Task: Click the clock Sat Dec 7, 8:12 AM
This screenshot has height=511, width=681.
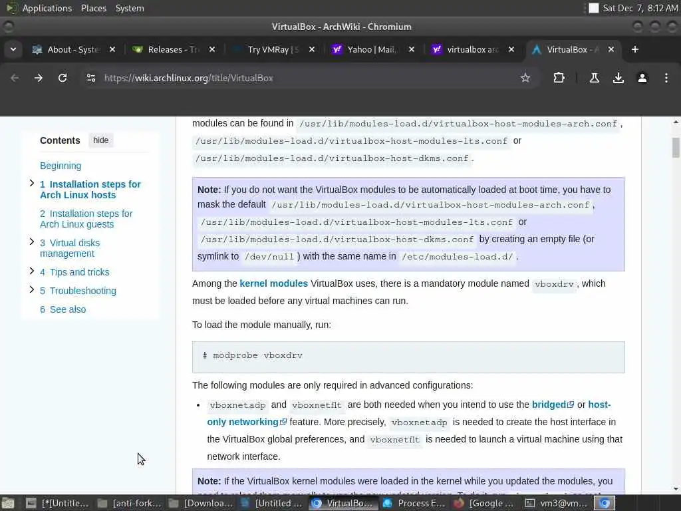Action: 640,8
